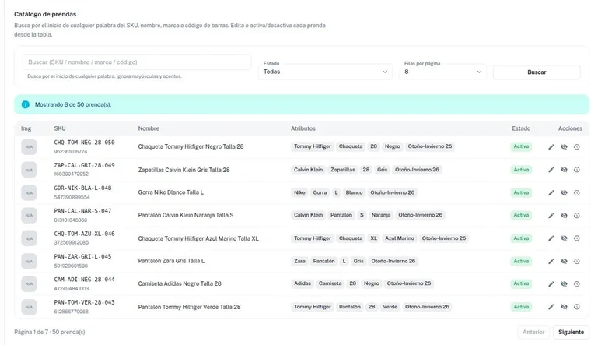Open history for CHQ-TOM-NEG-28-050
This screenshot has width=591, height=345.
click(577, 147)
